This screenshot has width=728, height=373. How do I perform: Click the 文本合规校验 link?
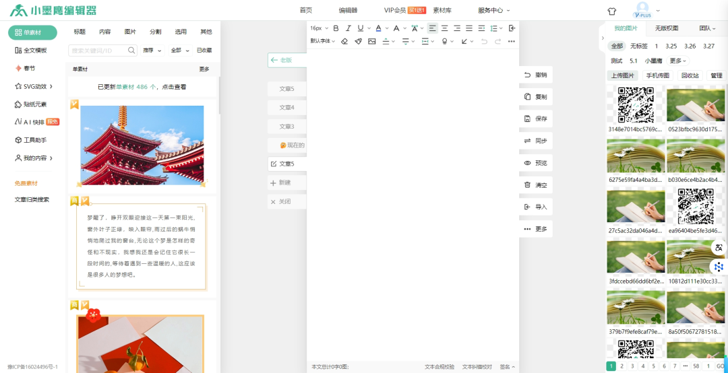click(439, 367)
